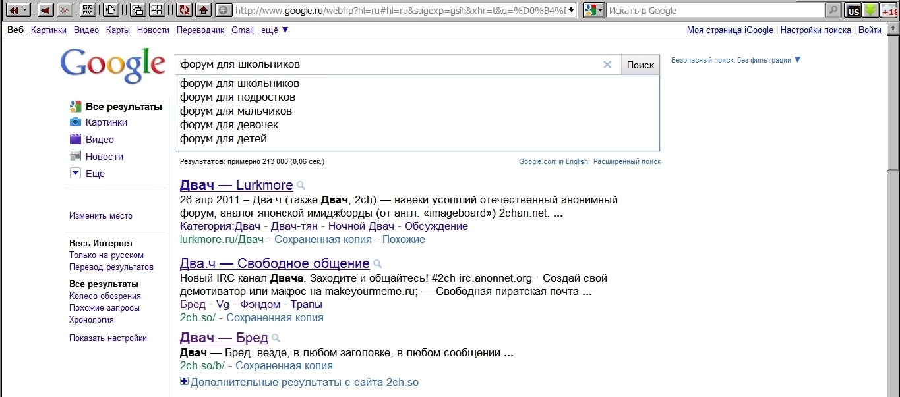The width and height of the screenshot is (900, 397).
Task: Click the greyed-out forward arrow button
Action: pos(65,10)
